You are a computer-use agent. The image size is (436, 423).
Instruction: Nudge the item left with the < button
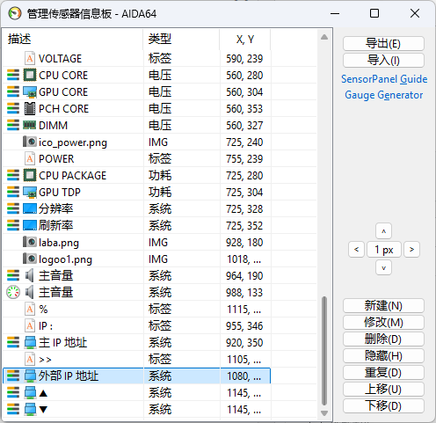coord(356,250)
